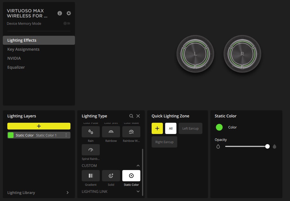Add a new quick lighting zone
Screen dimensions: 290x201
(157, 128)
